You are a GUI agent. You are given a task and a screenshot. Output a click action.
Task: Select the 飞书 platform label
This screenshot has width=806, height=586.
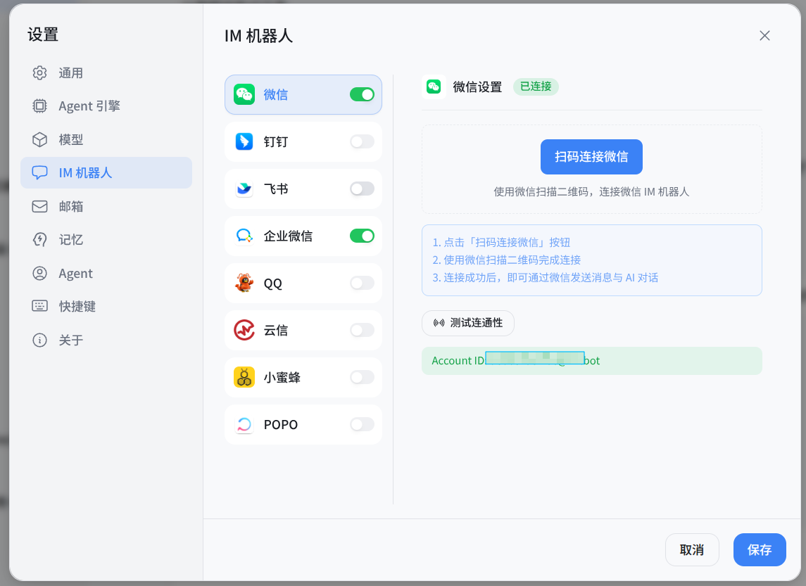tap(276, 189)
